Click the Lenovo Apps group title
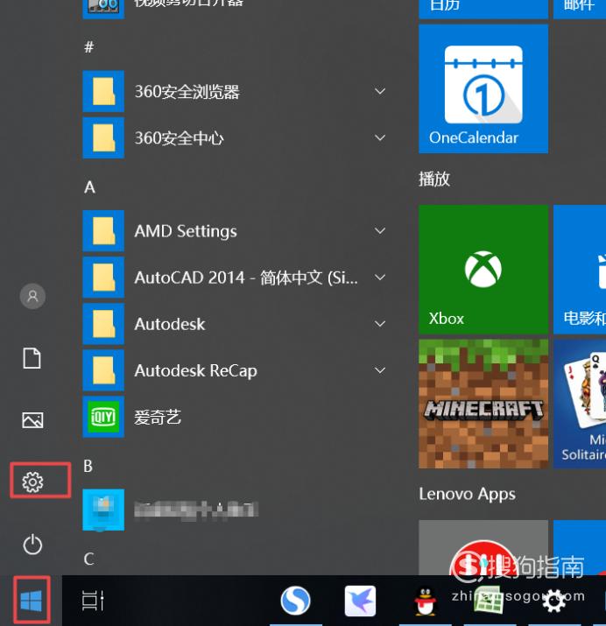606x626 pixels. click(x=467, y=495)
